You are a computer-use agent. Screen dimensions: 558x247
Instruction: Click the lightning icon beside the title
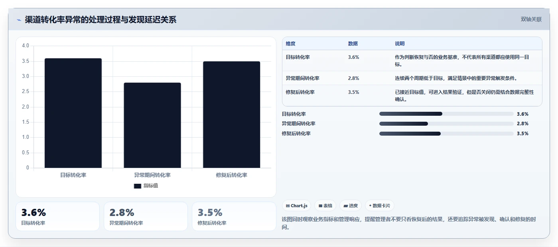tap(19, 20)
